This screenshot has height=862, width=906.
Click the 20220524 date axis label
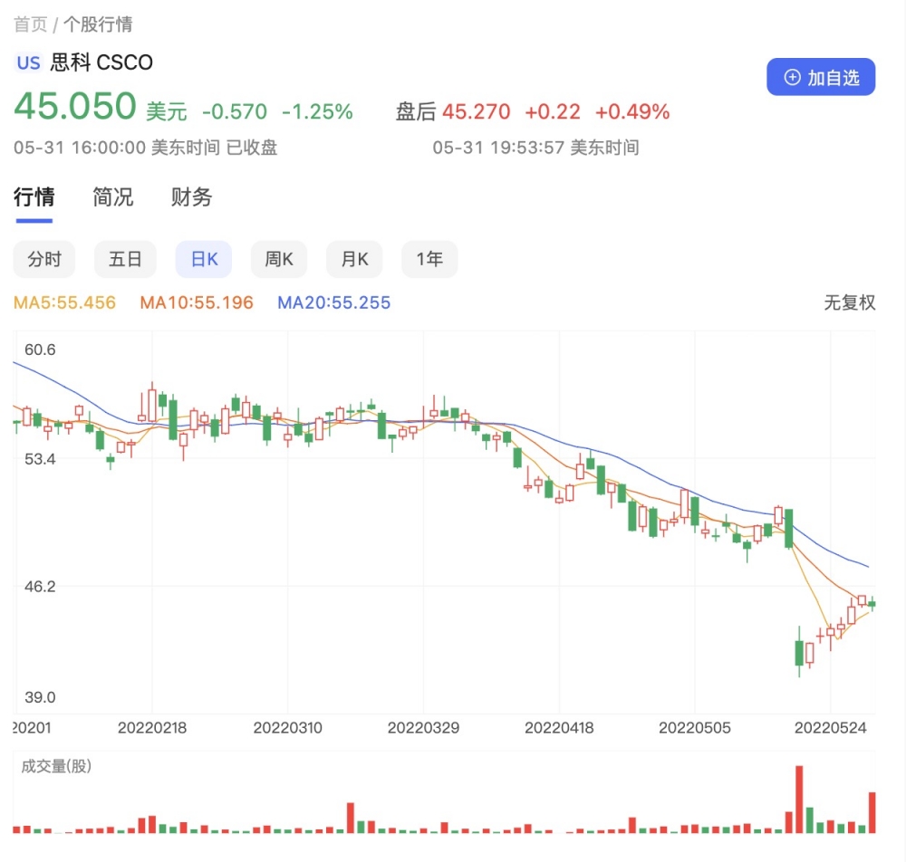pos(830,727)
